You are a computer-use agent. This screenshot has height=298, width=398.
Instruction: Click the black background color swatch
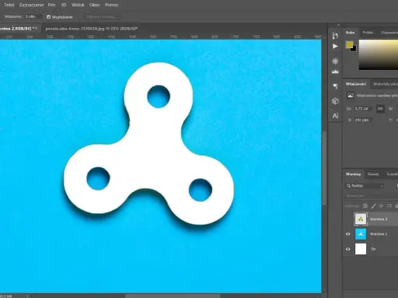click(x=354, y=49)
